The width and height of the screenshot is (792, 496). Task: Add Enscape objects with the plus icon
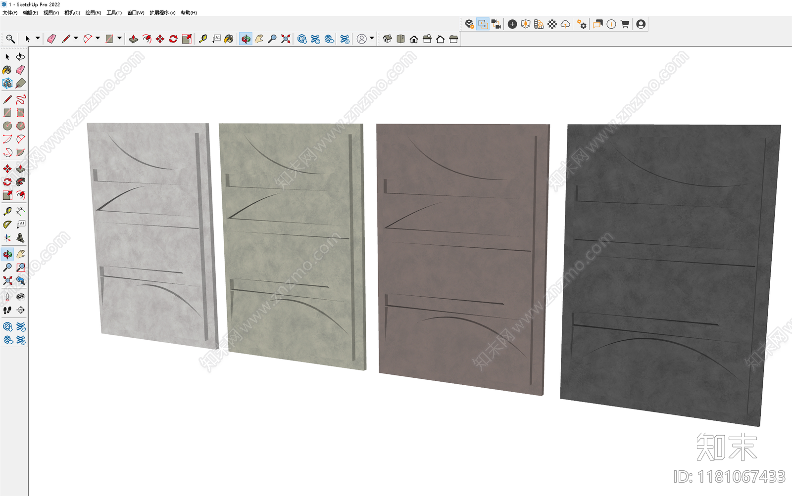click(x=512, y=24)
